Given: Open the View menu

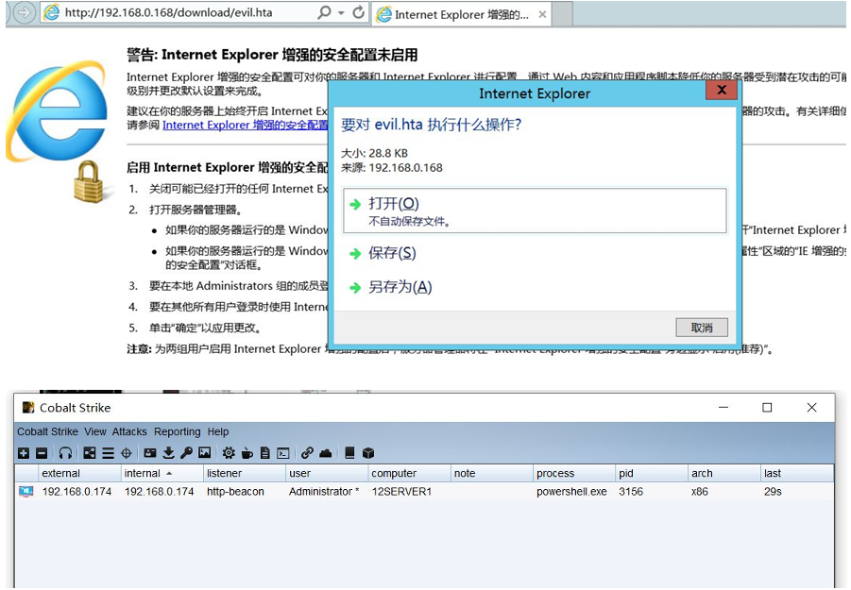Looking at the screenshot, I should (95, 431).
